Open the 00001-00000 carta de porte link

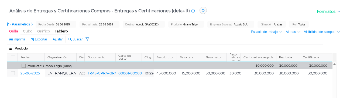130,73
